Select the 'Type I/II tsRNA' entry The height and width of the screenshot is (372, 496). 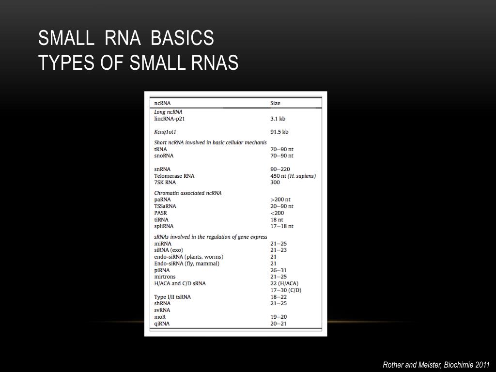(x=172, y=297)
